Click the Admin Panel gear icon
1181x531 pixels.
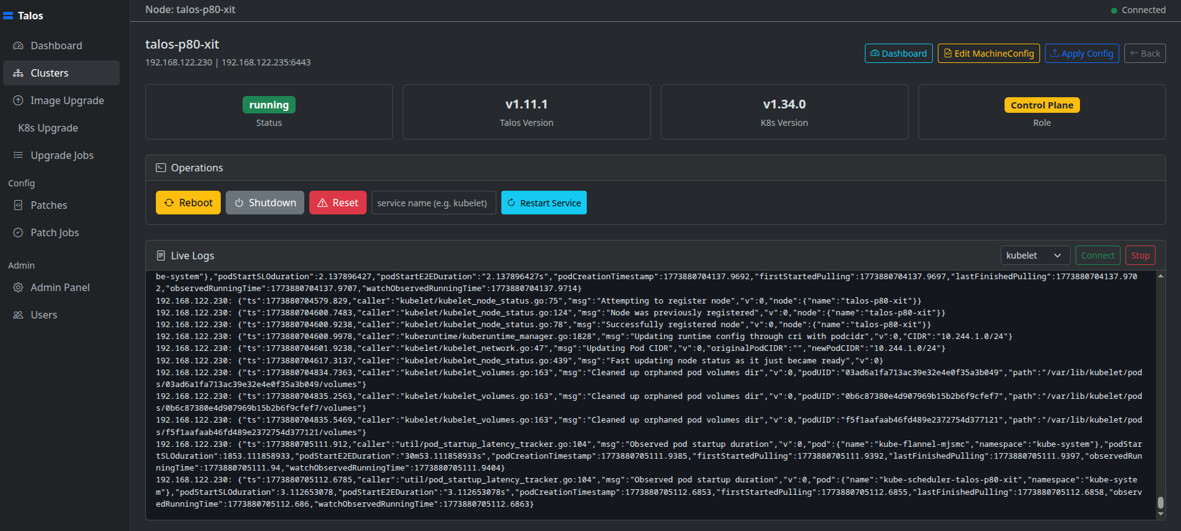[18, 287]
